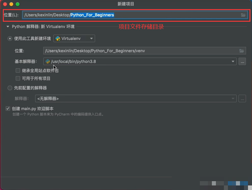Expand the base interpreter dropdown arrow
This screenshot has width=252, height=190.
point(233,61)
